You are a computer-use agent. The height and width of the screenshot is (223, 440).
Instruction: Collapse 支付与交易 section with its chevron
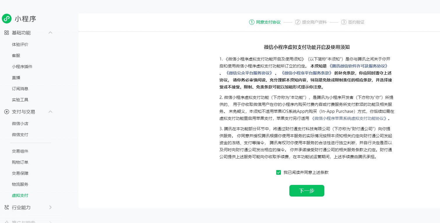(x=50, y=112)
